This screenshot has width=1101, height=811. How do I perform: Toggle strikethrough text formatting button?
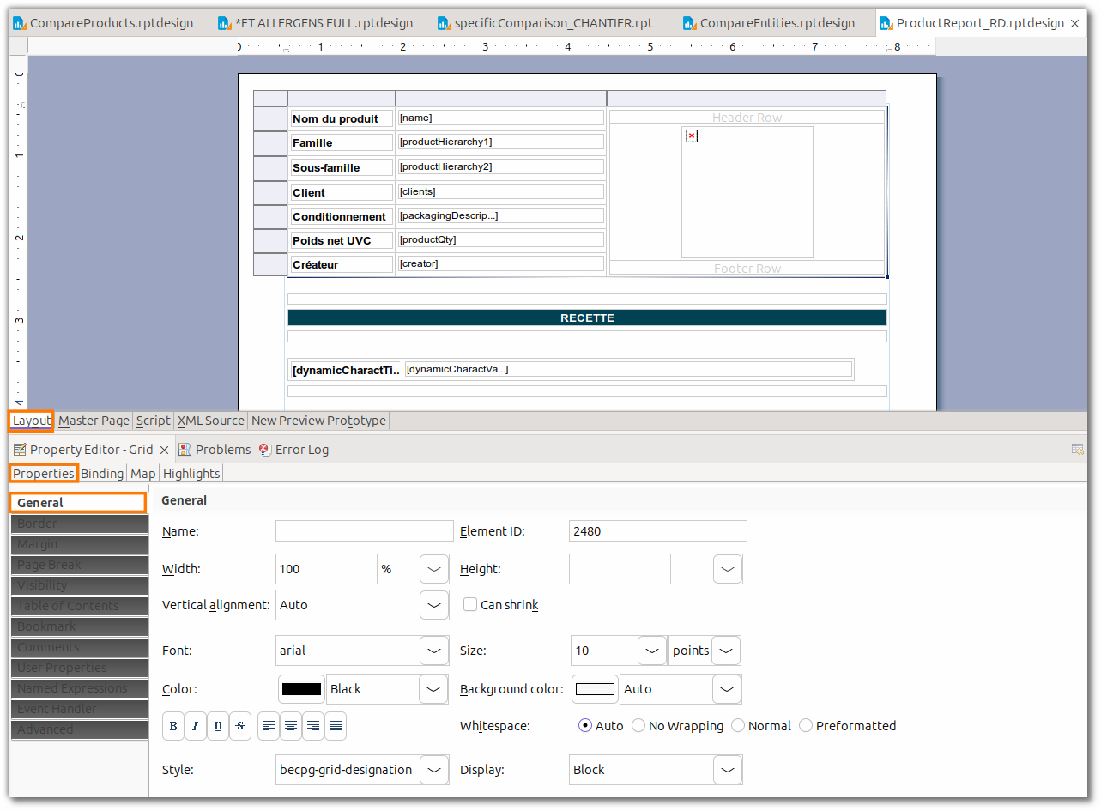tap(240, 726)
